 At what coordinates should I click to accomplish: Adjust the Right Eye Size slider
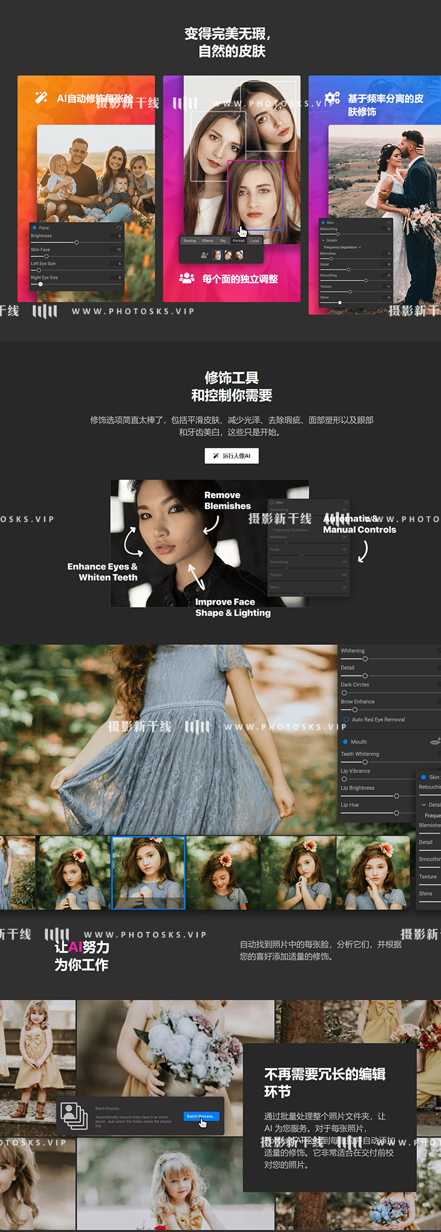pos(40,284)
